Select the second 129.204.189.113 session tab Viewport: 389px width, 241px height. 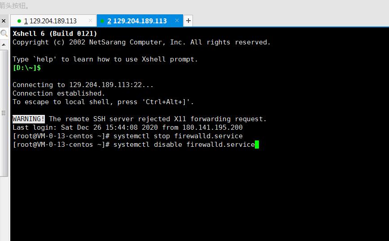(x=137, y=21)
